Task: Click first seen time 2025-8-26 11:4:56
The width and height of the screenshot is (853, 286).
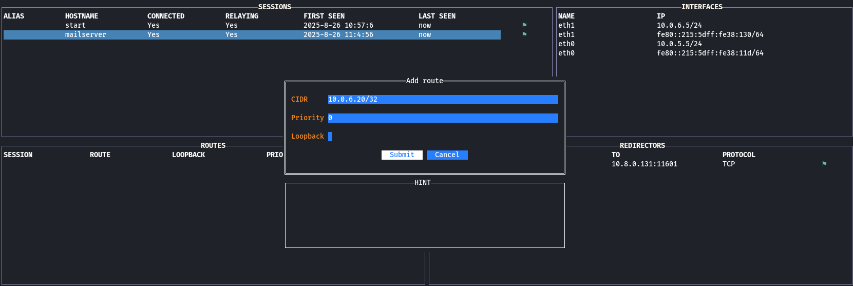Action: tap(338, 34)
